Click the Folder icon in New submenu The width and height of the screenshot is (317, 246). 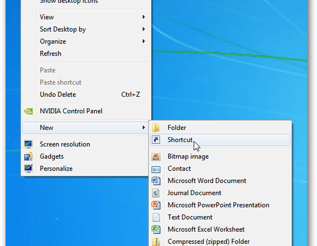(x=156, y=128)
